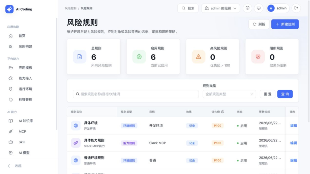Click the AI Coding logo icon
Screen dimensions: 310x174
tap(9, 9)
